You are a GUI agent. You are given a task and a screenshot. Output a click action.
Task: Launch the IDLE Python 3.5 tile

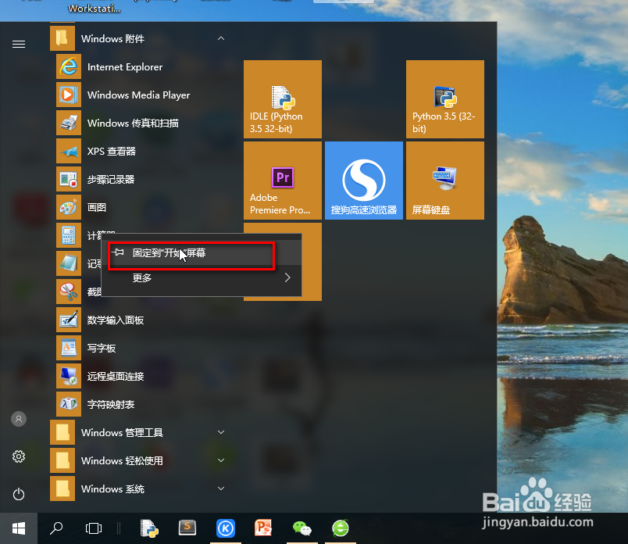pos(282,99)
